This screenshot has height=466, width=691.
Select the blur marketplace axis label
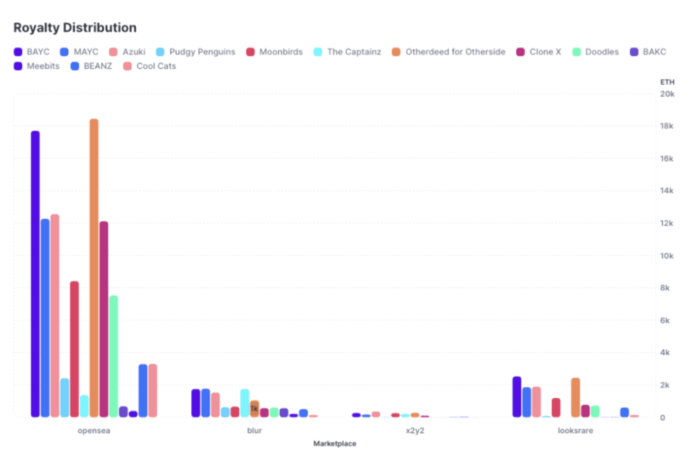254,431
